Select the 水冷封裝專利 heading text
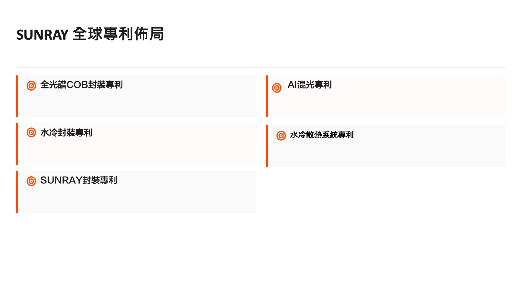Image resolution: width=522 pixels, height=293 pixels. click(x=66, y=133)
